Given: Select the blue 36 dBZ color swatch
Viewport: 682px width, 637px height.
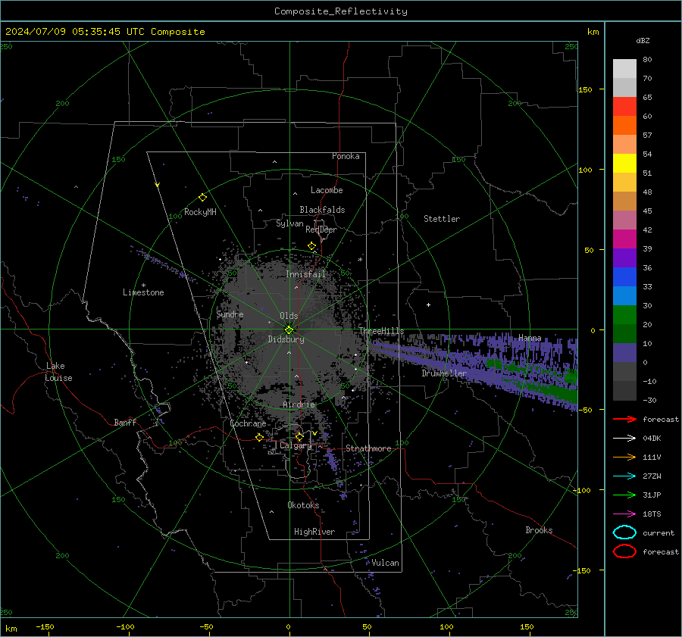Looking at the screenshot, I should pyautogui.click(x=624, y=277).
